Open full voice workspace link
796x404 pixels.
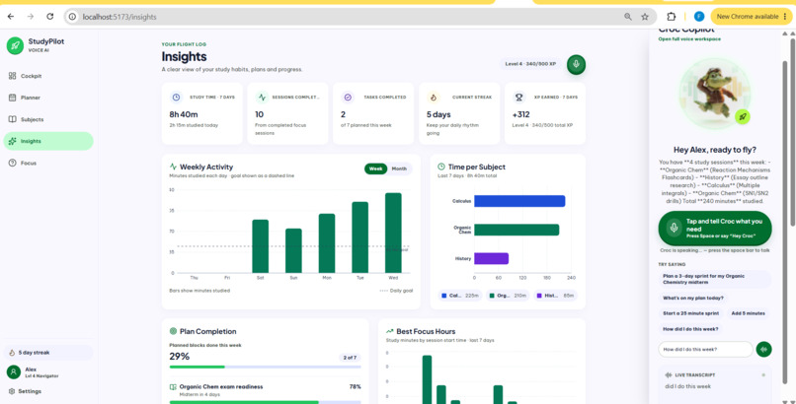coord(689,39)
